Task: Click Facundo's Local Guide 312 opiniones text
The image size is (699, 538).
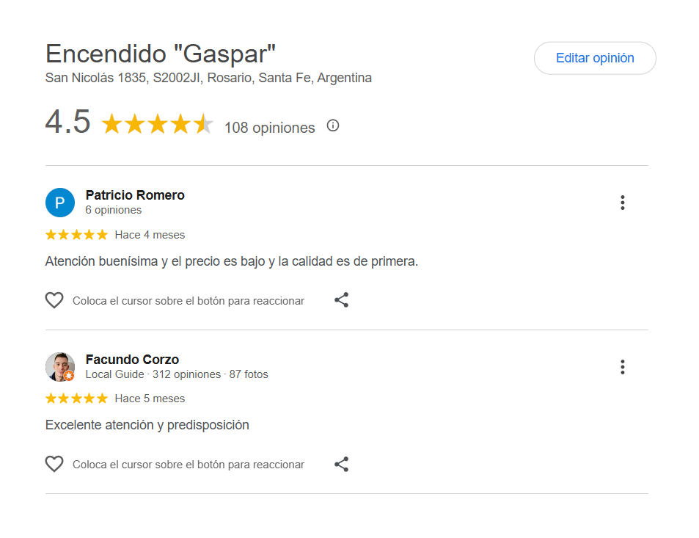Action: (176, 374)
